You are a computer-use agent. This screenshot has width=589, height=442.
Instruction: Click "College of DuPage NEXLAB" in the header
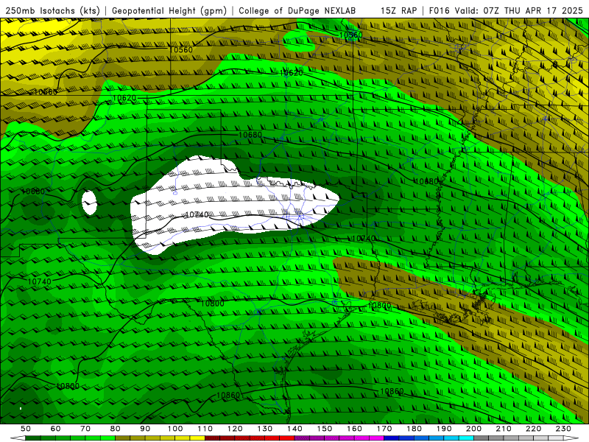[297, 10]
